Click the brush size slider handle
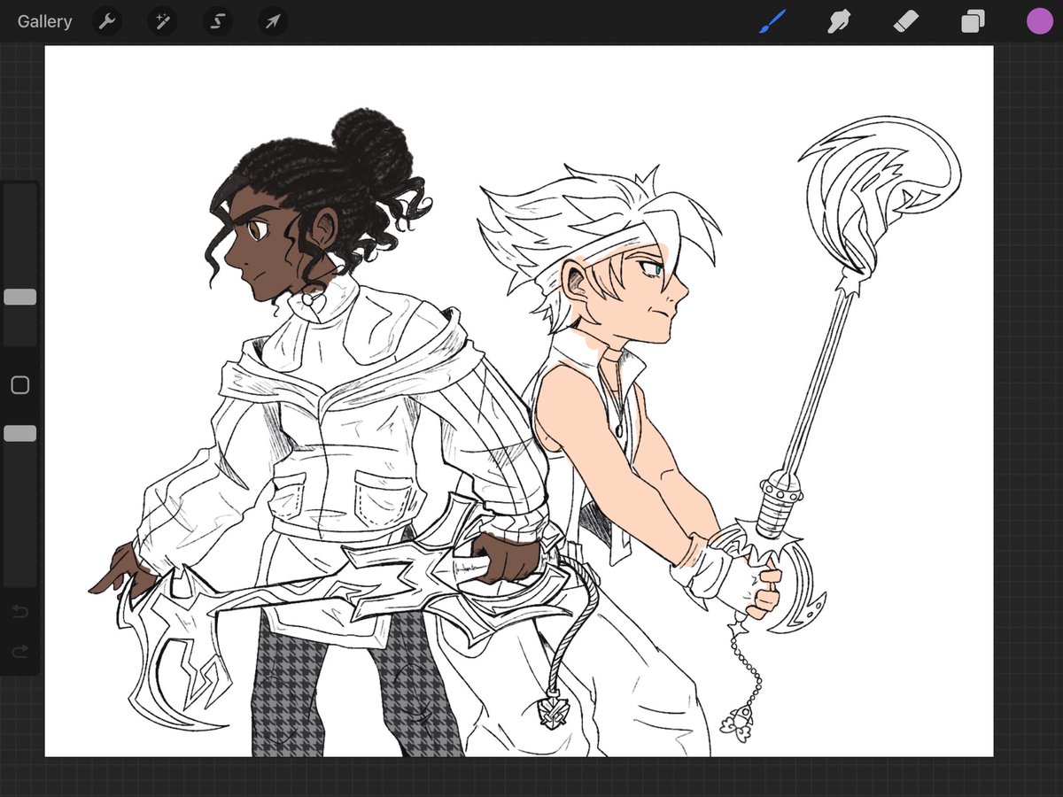The width and height of the screenshot is (1063, 797). pos(19,297)
